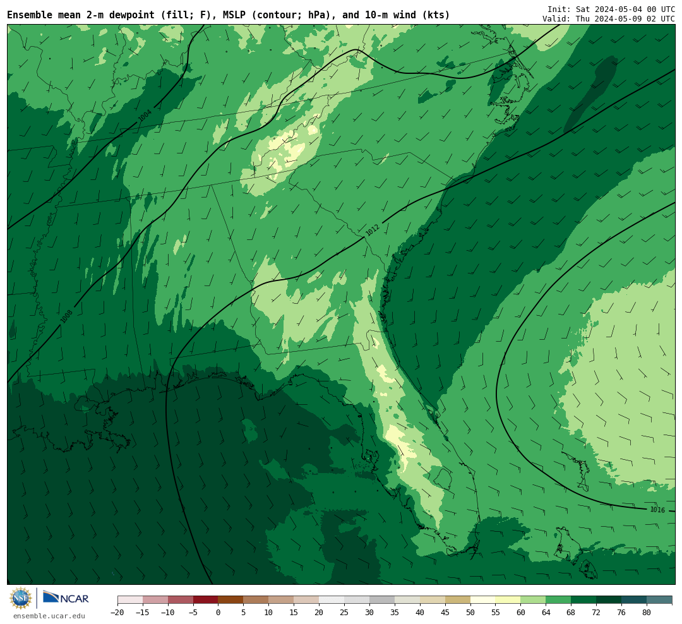Pick the light yellow 55 to 60 swatch
This screenshot has width=682, height=624.
click(508, 600)
